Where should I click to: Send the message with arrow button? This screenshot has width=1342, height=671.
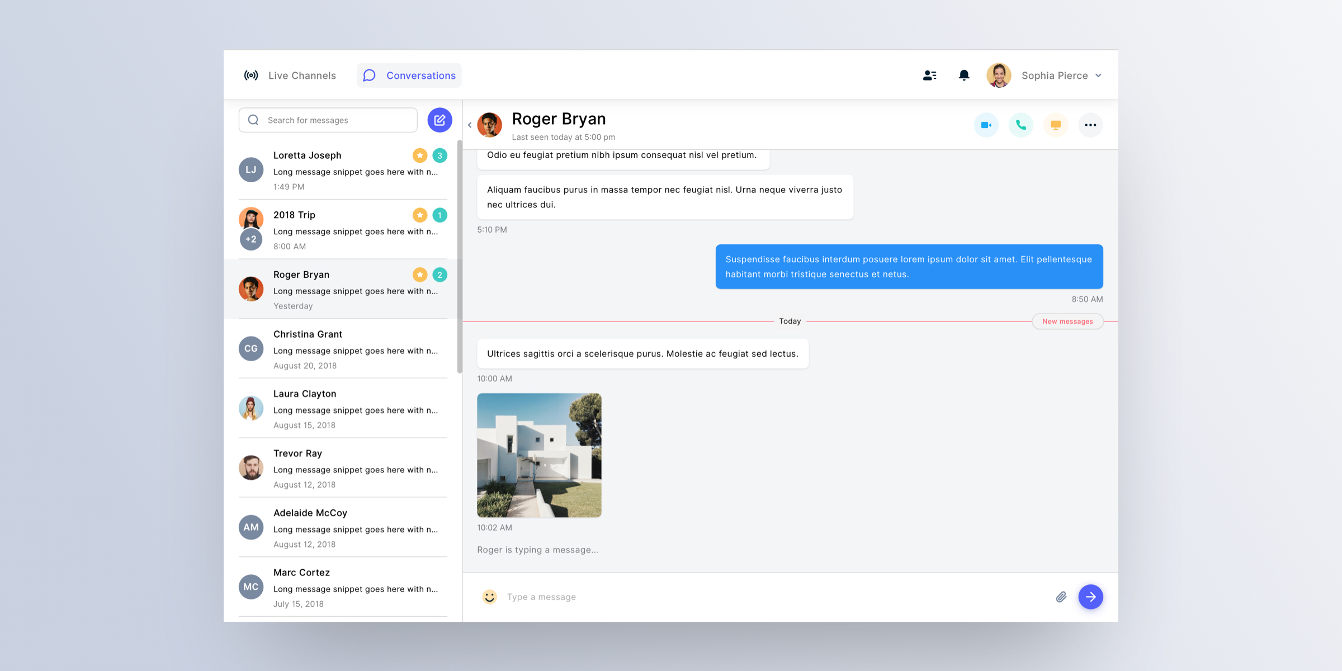tap(1090, 597)
